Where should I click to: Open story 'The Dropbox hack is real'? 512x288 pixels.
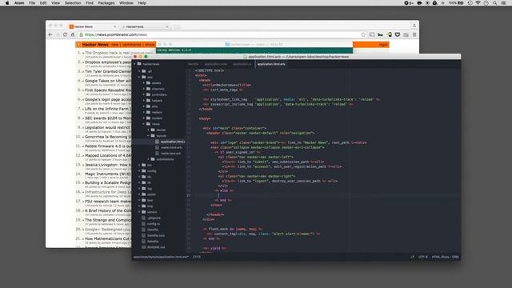pyautogui.click(x=108, y=53)
